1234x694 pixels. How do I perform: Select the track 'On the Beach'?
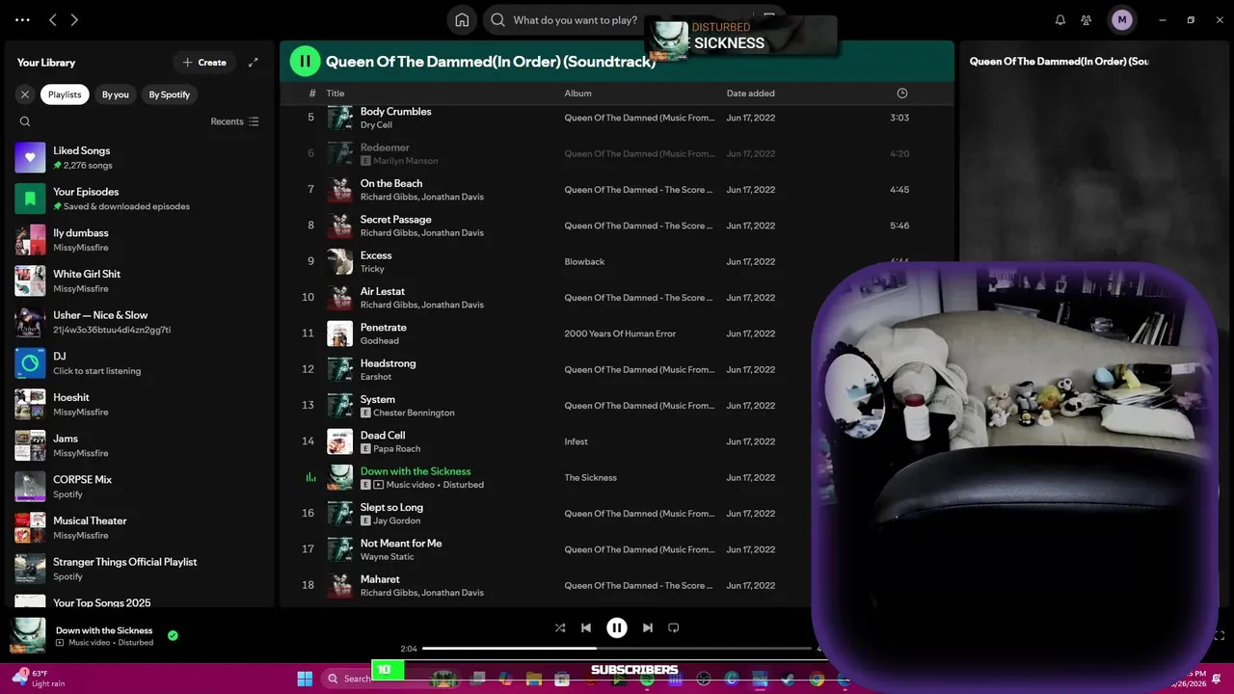pyautogui.click(x=390, y=183)
